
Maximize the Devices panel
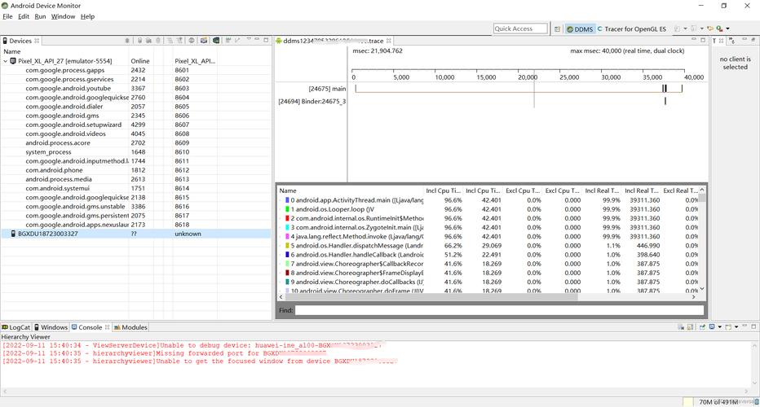click(x=266, y=40)
